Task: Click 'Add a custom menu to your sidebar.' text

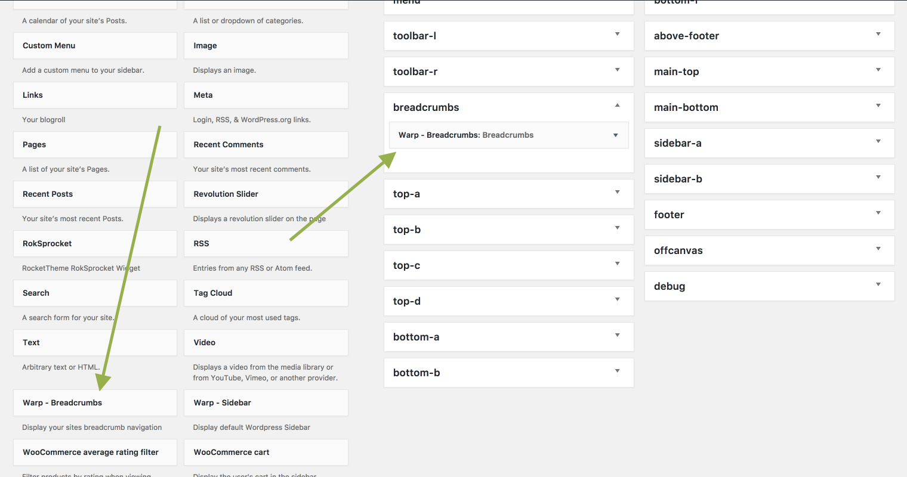Action: tap(84, 70)
